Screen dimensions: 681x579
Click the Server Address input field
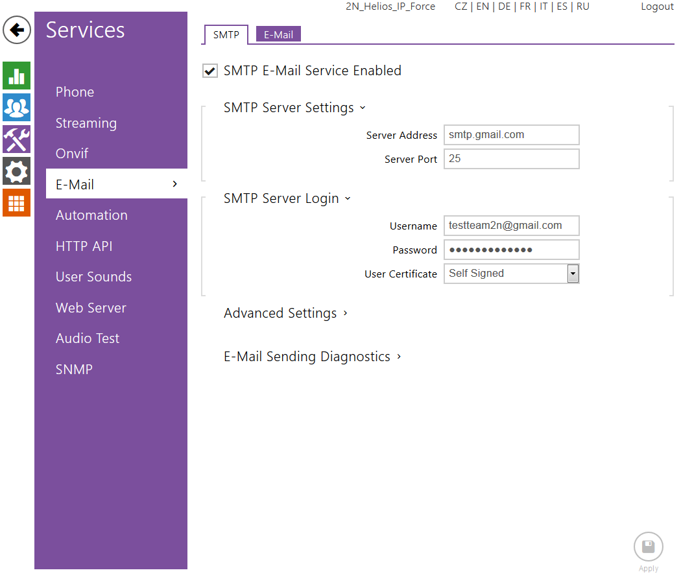coord(511,135)
